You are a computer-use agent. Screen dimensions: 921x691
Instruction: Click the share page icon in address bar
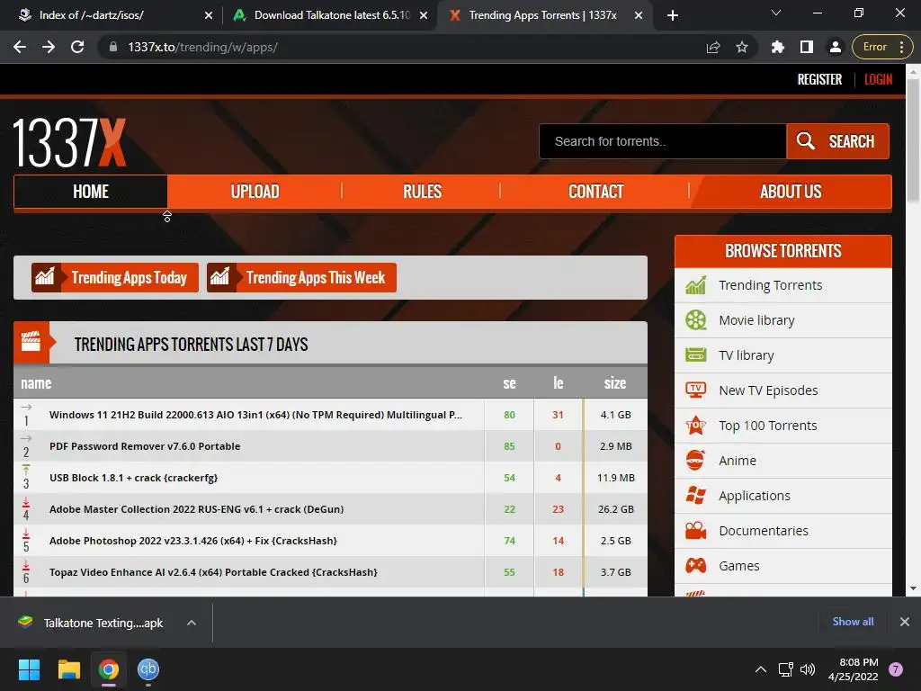[x=713, y=47]
